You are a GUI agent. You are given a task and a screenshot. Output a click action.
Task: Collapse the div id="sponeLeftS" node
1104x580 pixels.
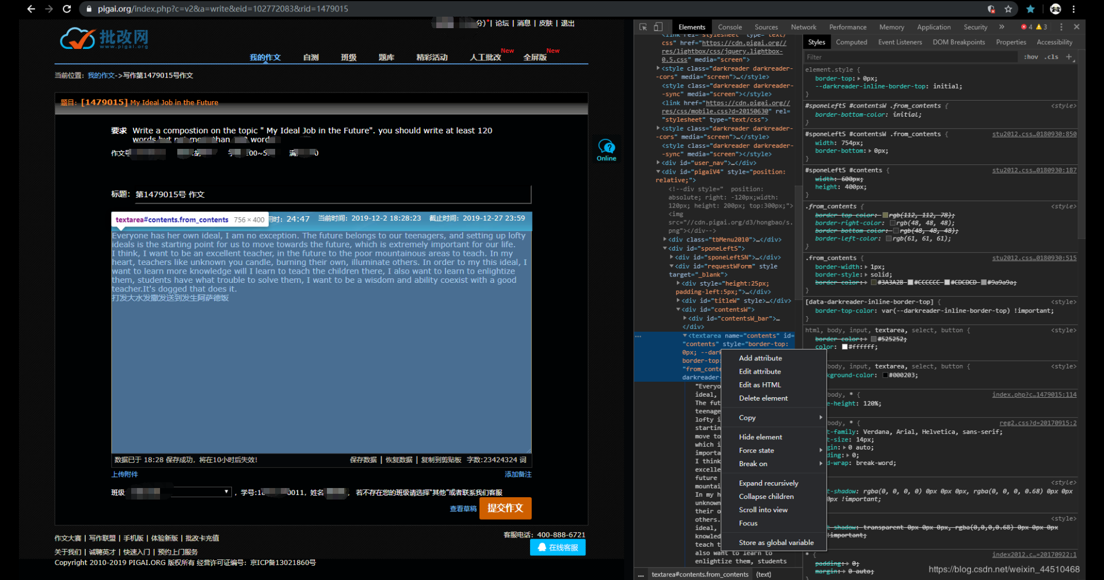click(665, 248)
